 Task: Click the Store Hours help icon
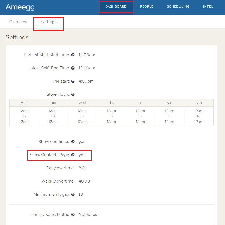click(73, 94)
